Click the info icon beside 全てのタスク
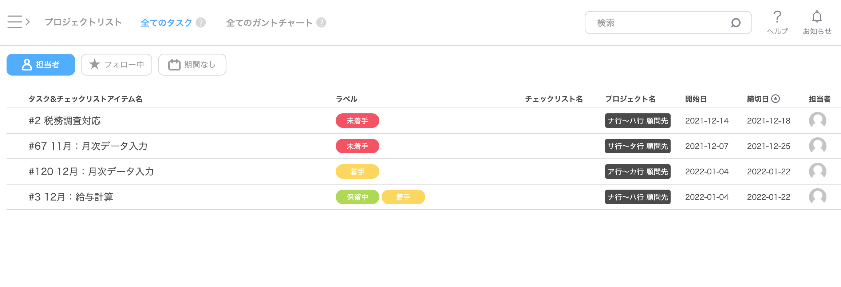 (x=201, y=23)
